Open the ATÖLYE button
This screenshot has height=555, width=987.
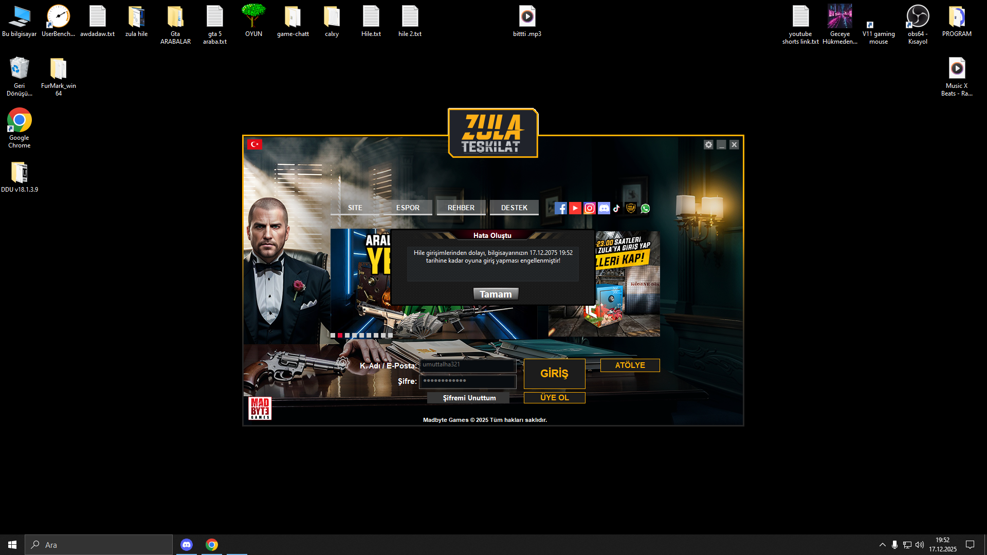630,365
